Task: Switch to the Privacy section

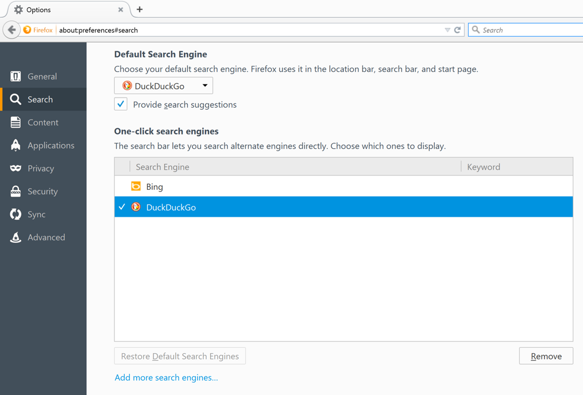Action: [41, 168]
